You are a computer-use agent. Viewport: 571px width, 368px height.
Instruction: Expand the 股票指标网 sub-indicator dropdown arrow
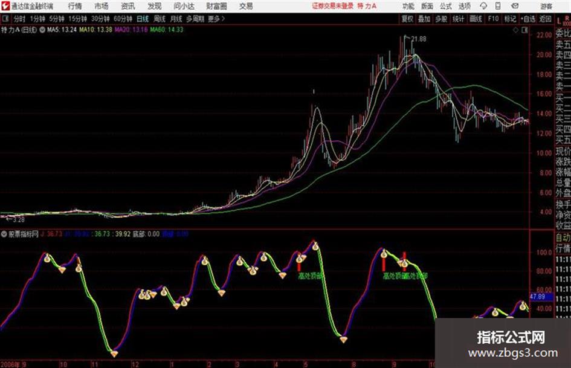tap(4, 234)
